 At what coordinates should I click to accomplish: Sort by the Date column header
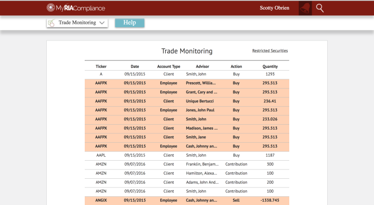(135, 66)
